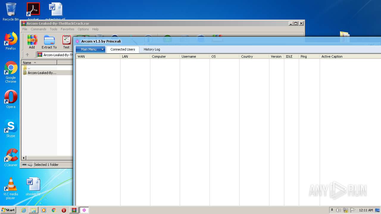The height and width of the screenshot is (214, 381).
Task: Open the WinRAR Tools menu
Action: 54,29
